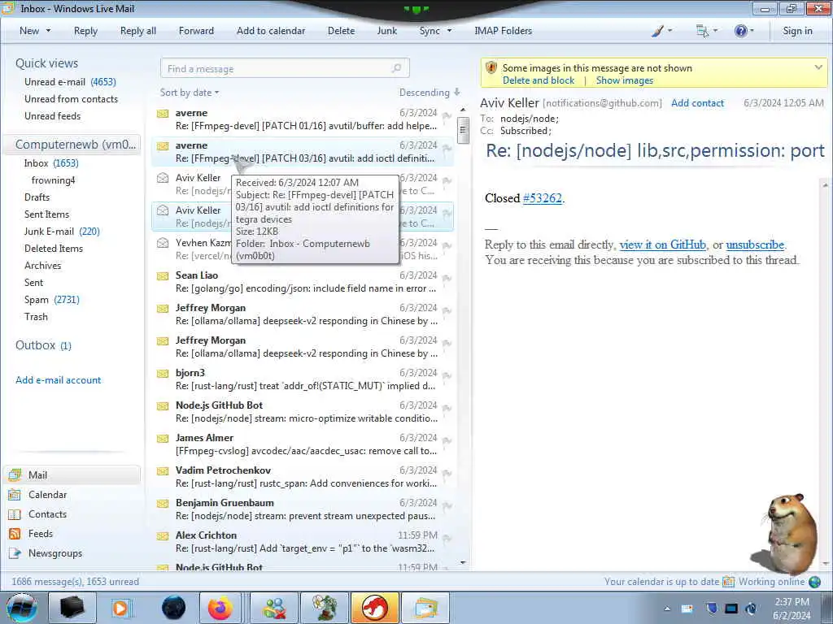Click the Newsgroups icon
The image size is (833, 624).
click(x=15, y=552)
